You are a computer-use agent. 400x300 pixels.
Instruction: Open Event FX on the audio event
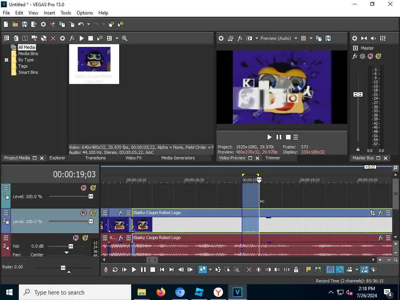click(380, 238)
